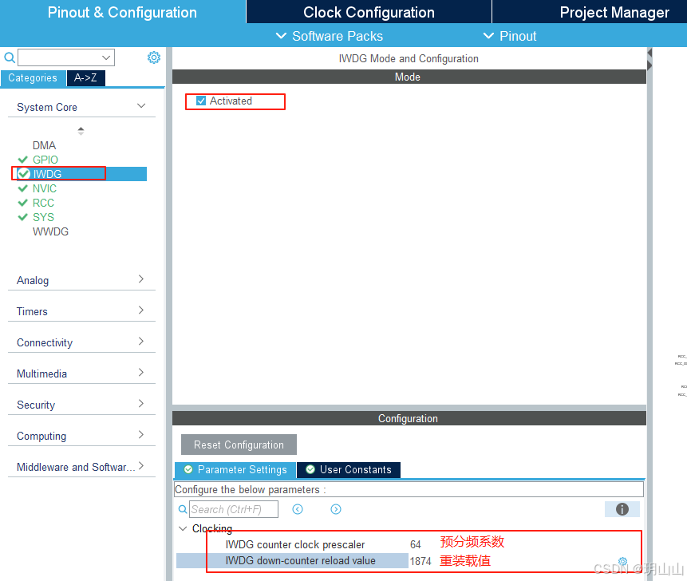Open the peripheral search combo box dropdown
This screenshot has width=687, height=581.
[106, 57]
